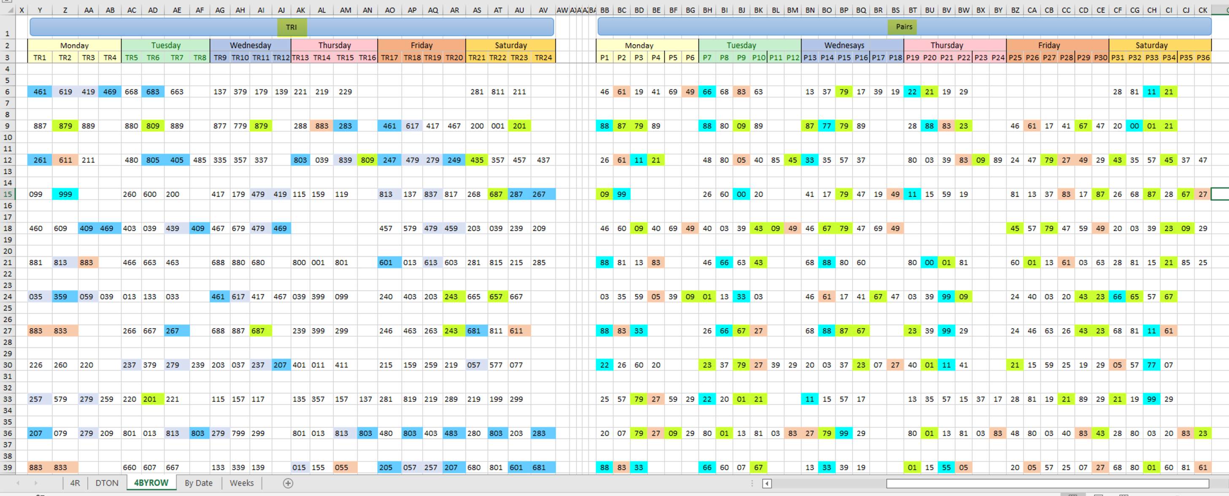Open the DTON sheet tab
The image size is (1229, 496).
pos(107,483)
